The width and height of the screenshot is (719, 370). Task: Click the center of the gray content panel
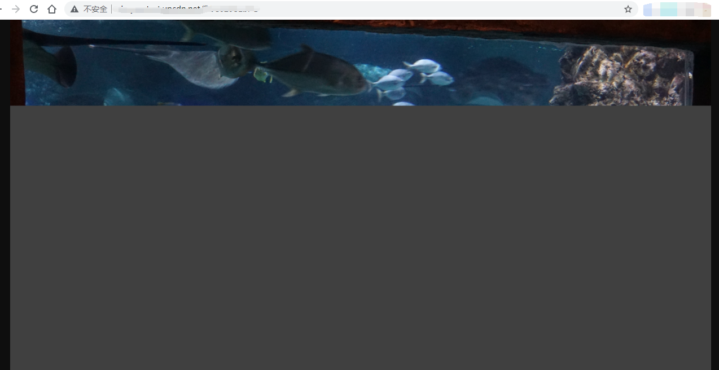(360, 237)
